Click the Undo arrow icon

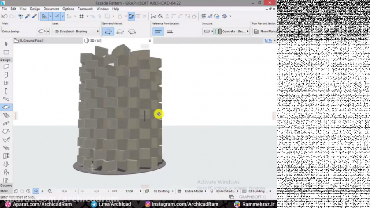(5, 16)
